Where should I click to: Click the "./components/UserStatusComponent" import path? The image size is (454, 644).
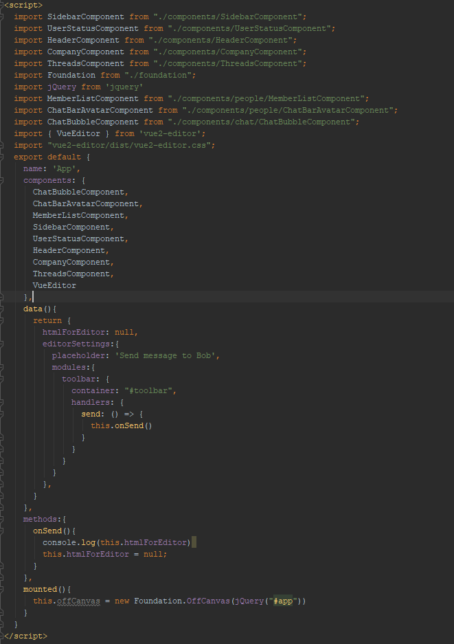pyautogui.click(x=250, y=28)
